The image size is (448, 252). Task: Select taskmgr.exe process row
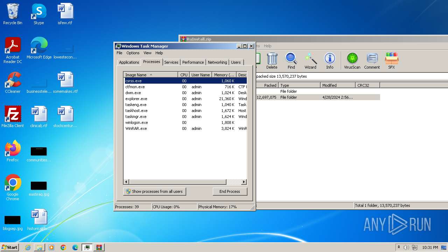click(185, 117)
